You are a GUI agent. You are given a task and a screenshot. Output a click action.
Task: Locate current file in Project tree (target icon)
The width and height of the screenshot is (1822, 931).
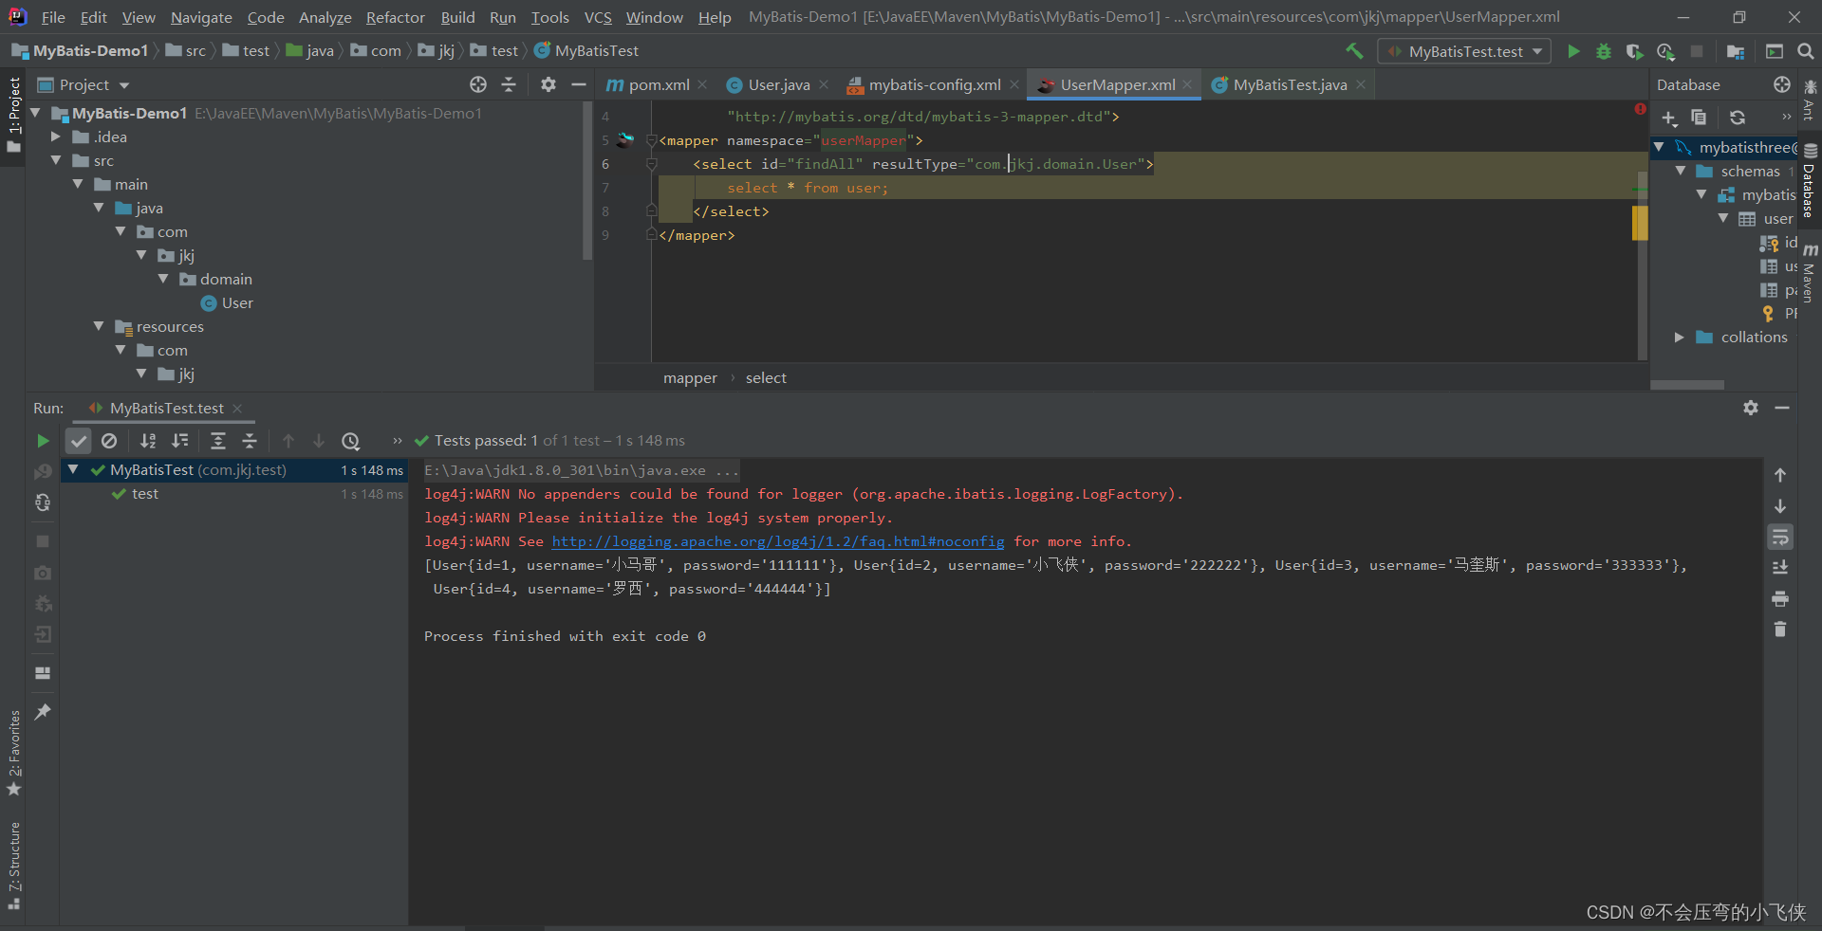[x=478, y=84]
